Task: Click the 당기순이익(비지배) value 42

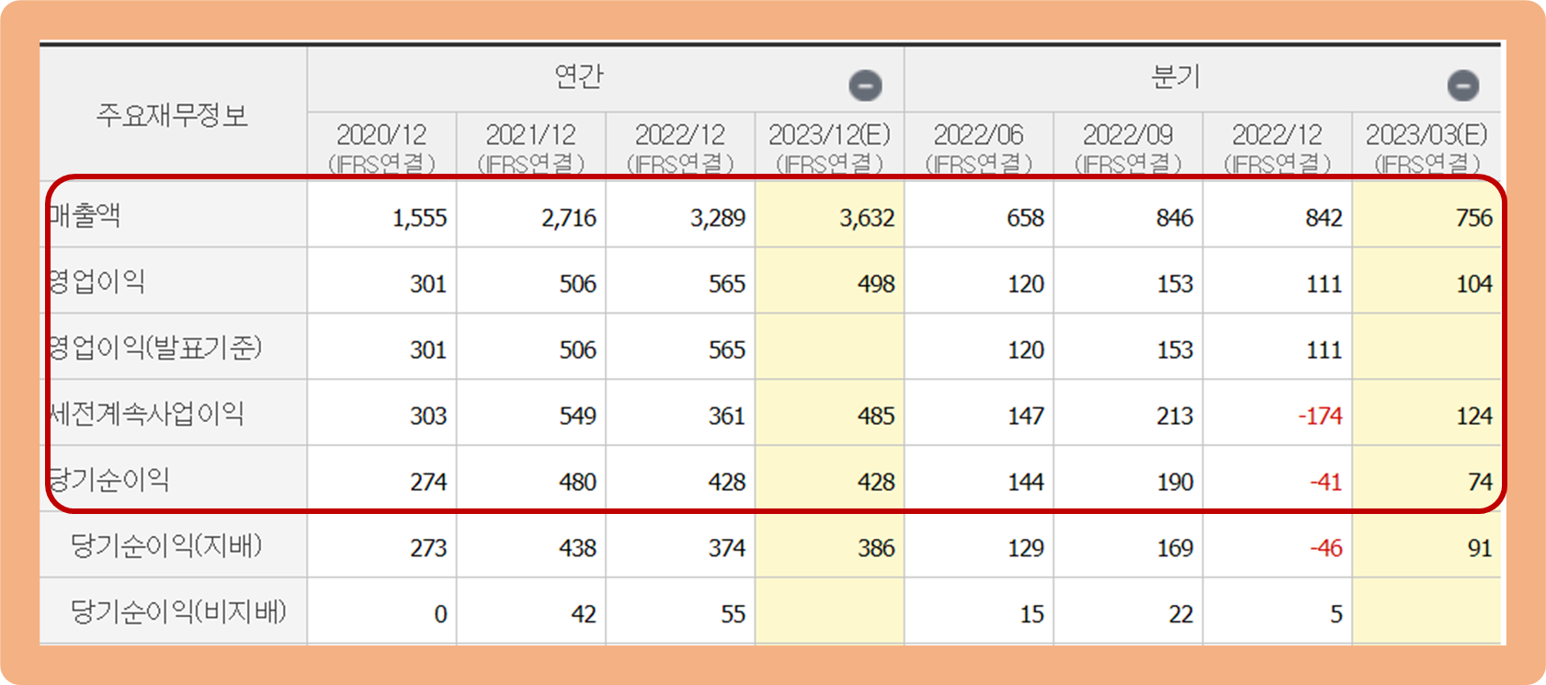Action: coord(584,616)
